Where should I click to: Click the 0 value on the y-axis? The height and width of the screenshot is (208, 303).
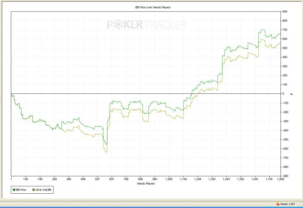click(283, 94)
